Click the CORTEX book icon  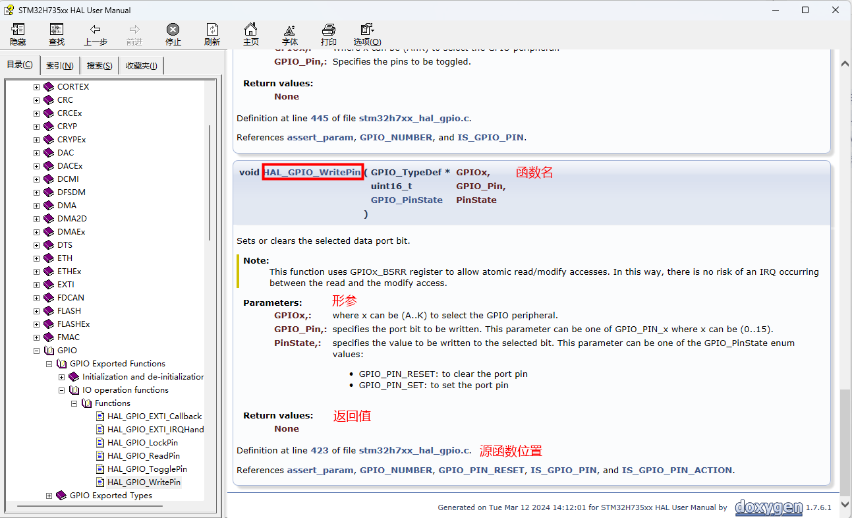(x=49, y=87)
